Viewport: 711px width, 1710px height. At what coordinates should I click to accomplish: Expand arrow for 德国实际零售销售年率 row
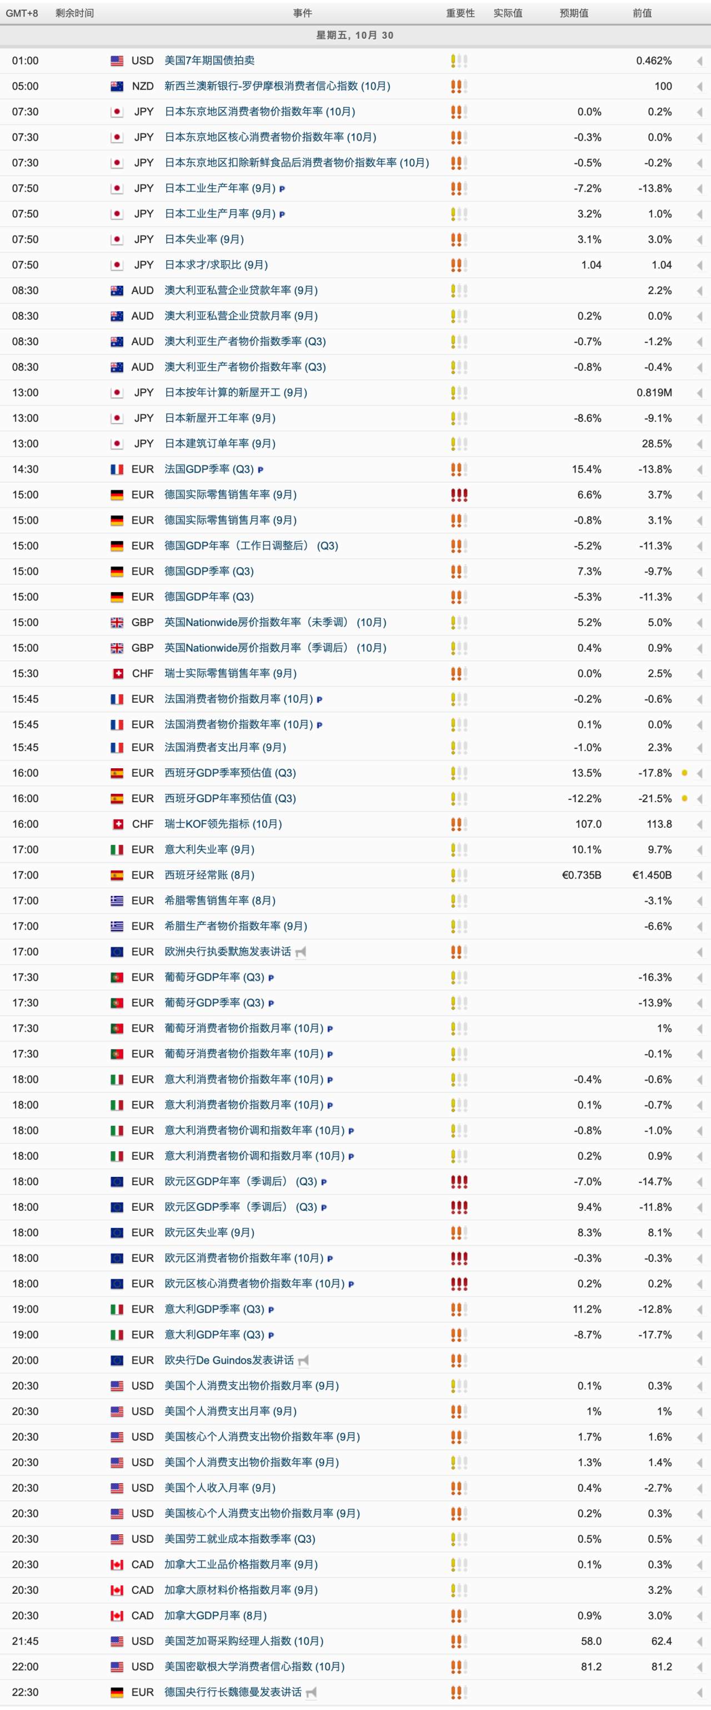coord(700,495)
